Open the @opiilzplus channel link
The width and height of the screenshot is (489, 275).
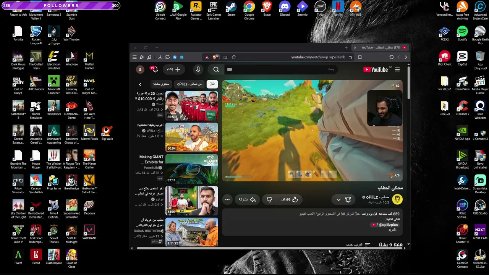[385, 225]
